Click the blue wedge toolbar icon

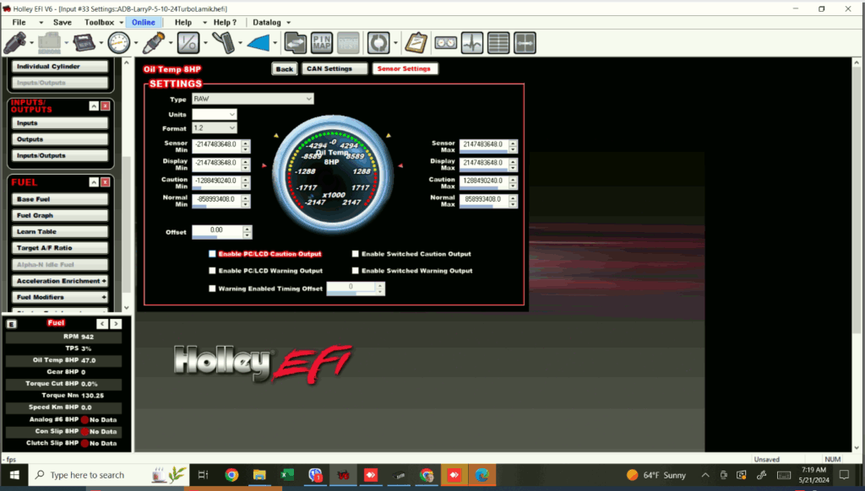(x=258, y=42)
